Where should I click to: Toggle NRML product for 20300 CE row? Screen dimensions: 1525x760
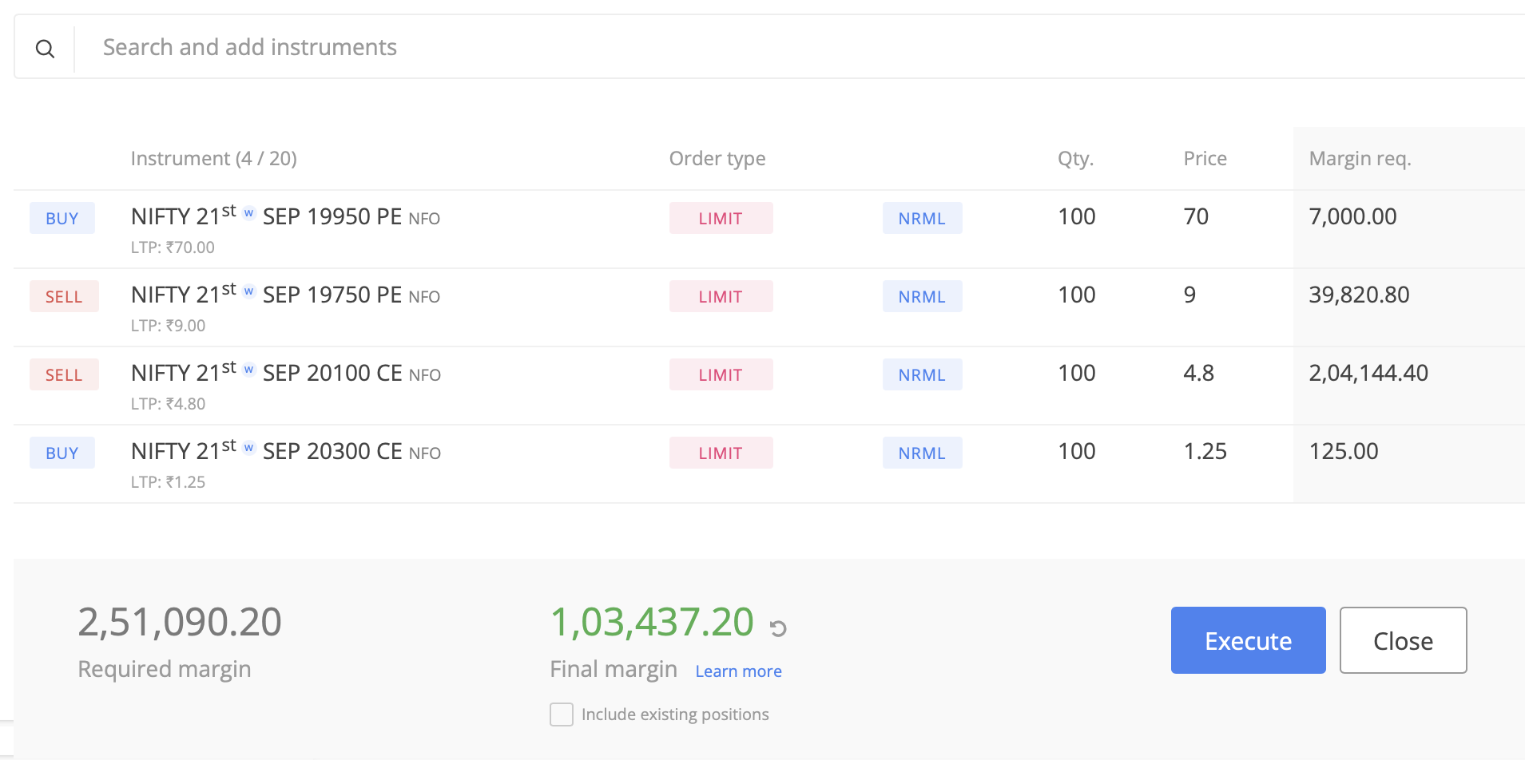coord(922,453)
